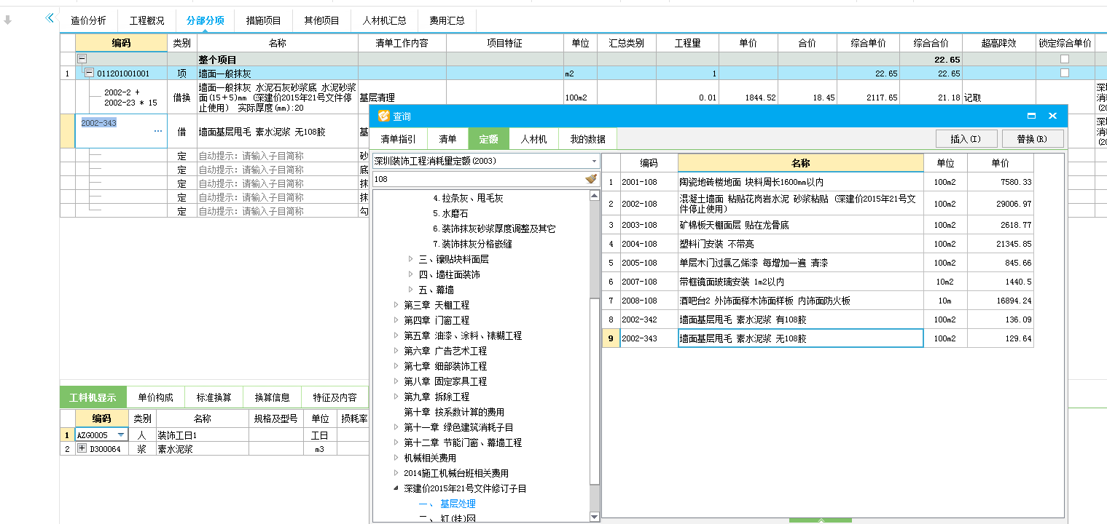Image resolution: width=1107 pixels, height=524 pixels.
Task: Collapse 深建价2015年21号文件修订子目 node
Action: [396, 488]
